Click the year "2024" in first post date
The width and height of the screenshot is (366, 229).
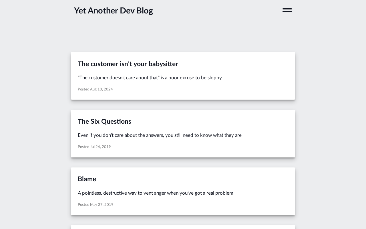tap(108, 89)
